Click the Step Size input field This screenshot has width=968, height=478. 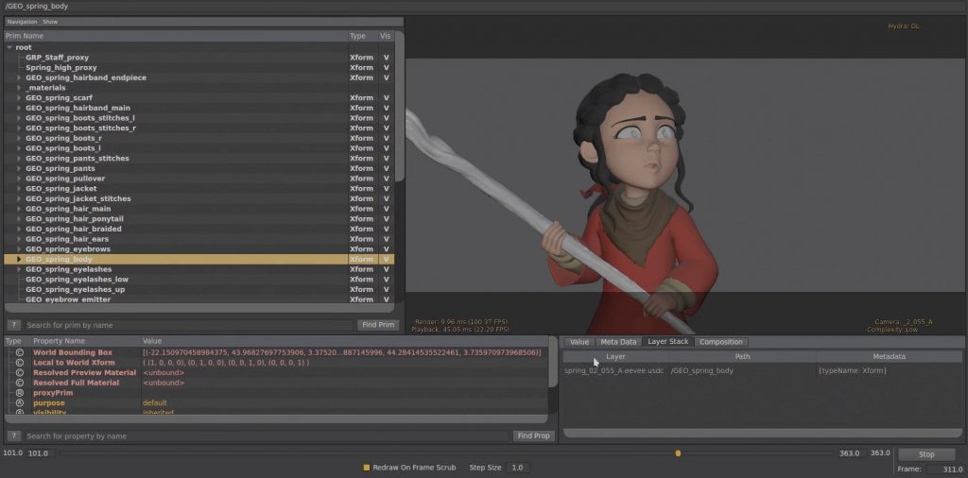point(518,468)
